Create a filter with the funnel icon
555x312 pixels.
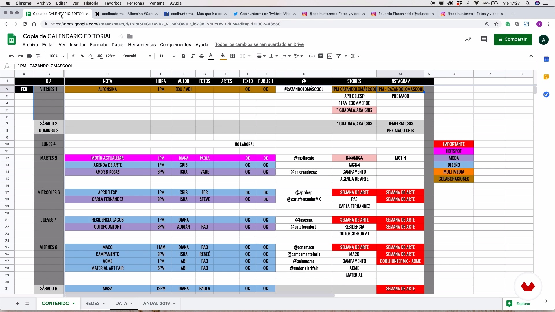339,56
